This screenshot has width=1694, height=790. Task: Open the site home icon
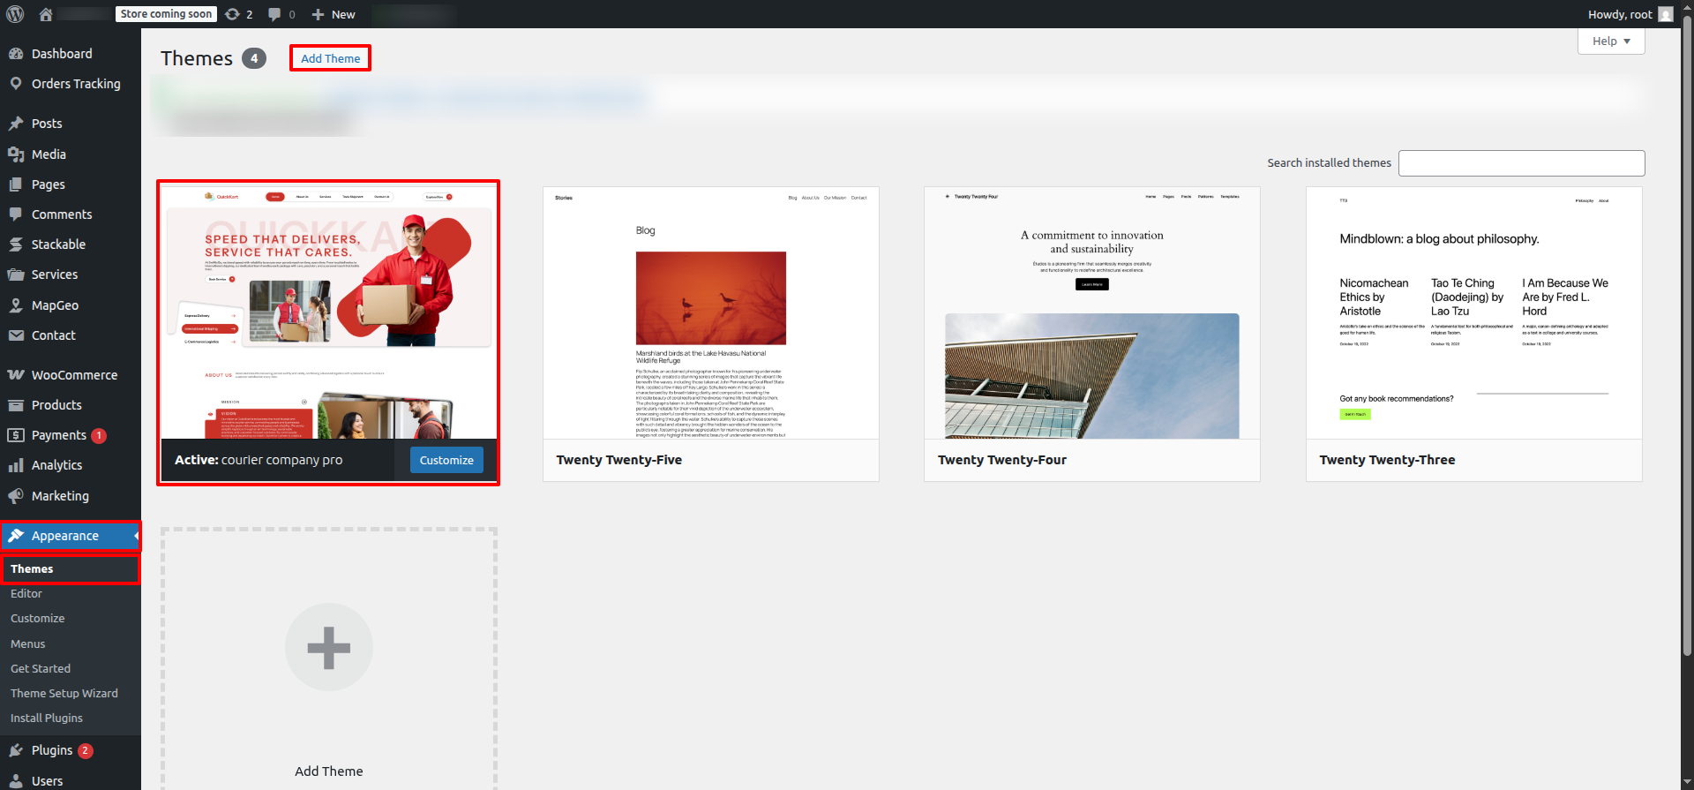[46, 14]
